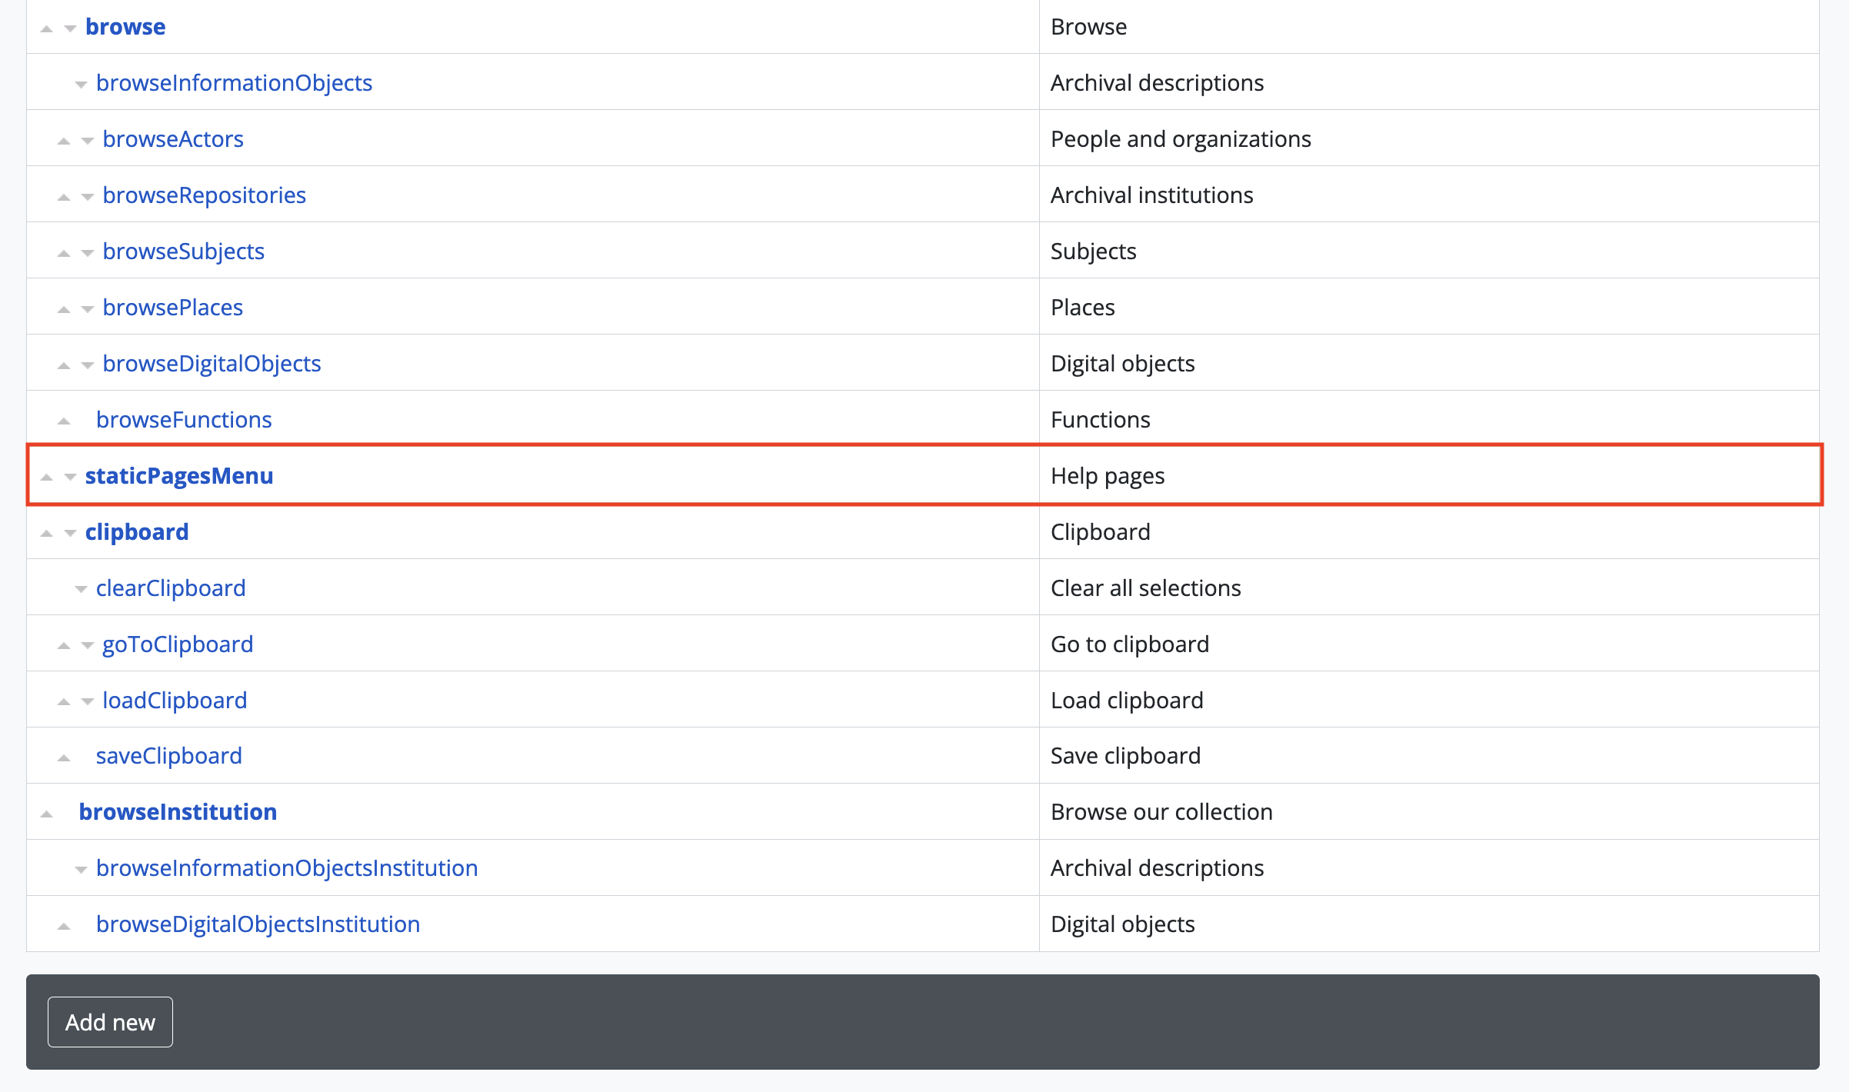This screenshot has height=1092, width=1849.
Task: Open the browsePlaces menu entry
Action: click(x=172, y=308)
